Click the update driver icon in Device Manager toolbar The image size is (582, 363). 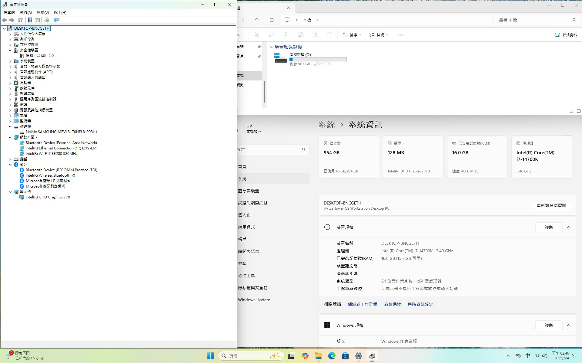[46, 20]
